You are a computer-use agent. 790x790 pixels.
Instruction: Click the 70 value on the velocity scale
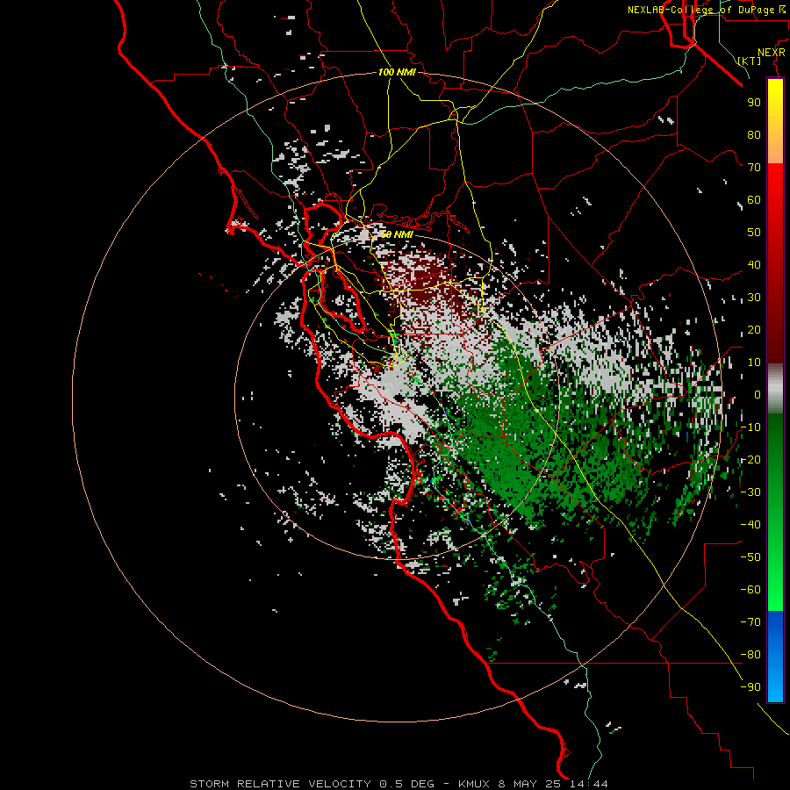pos(754,168)
